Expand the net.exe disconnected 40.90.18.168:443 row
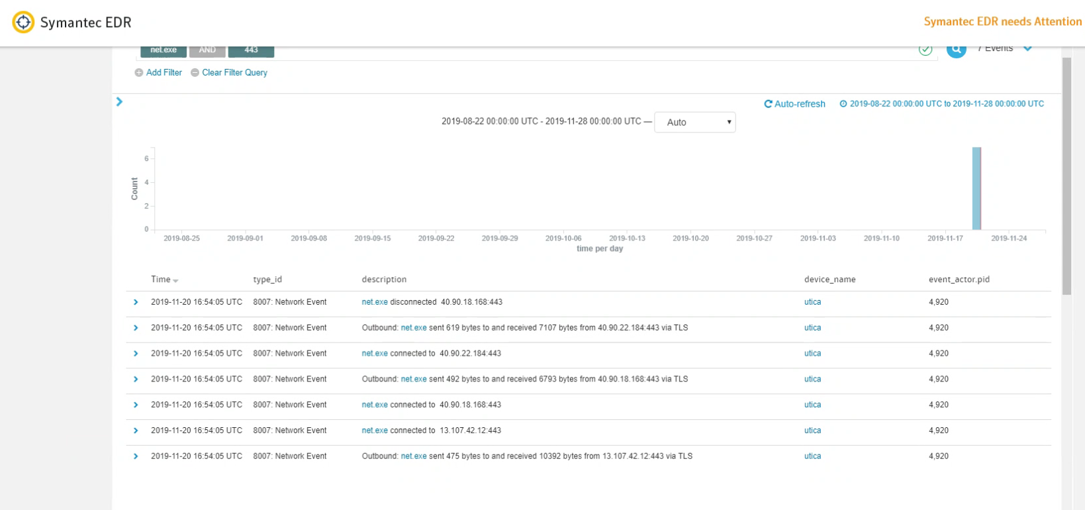Image resolution: width=1085 pixels, height=510 pixels. pos(136,302)
